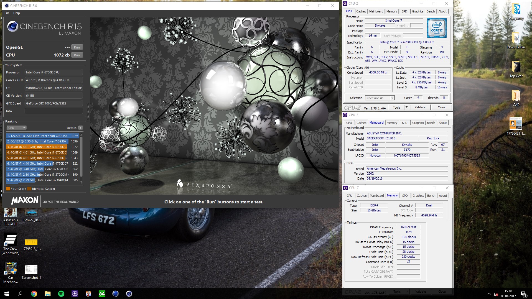This screenshot has width=532, height=299.
Task: Click the MAXON logo in Cinebench footer
Action: (25, 200)
